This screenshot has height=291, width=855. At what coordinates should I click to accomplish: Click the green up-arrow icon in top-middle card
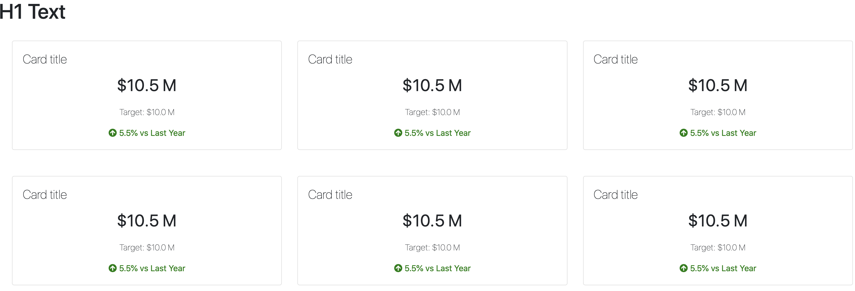[398, 133]
